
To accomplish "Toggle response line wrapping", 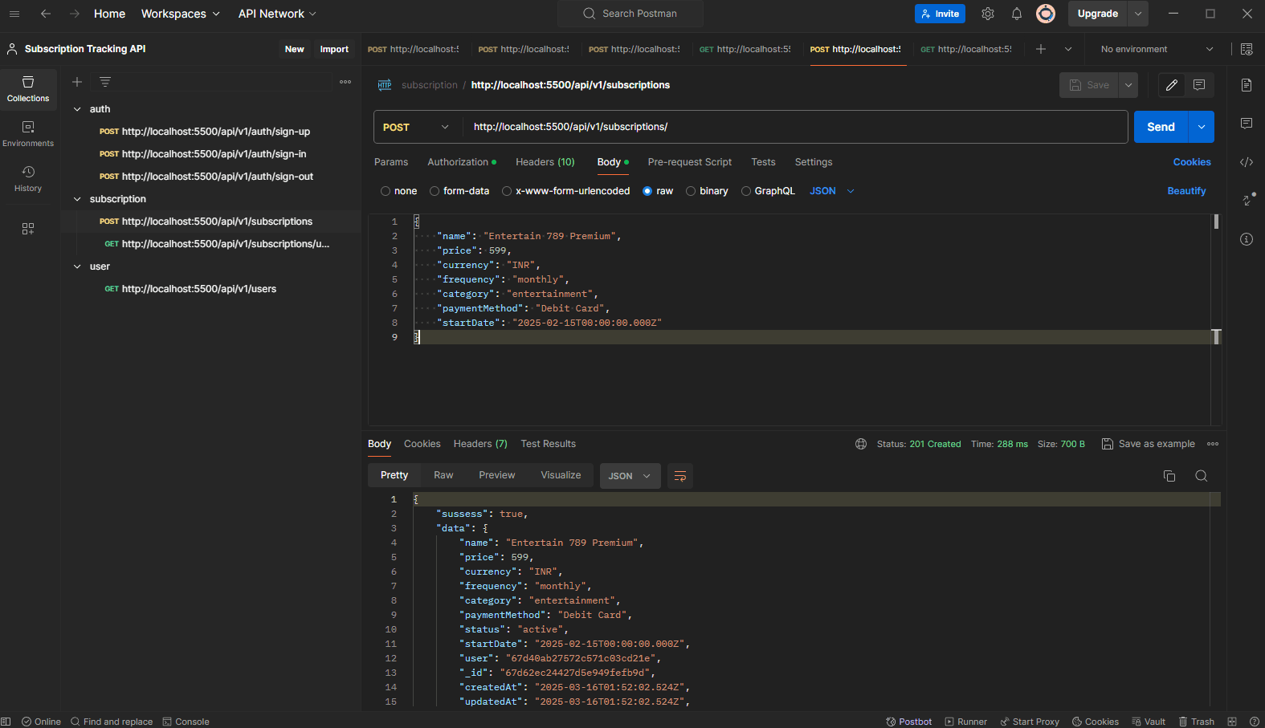I will point(680,476).
